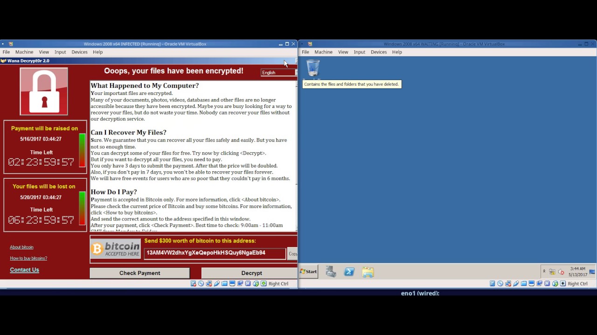Click the 06:23:59:57 countdown timer
The width and height of the screenshot is (597, 335).
pos(41,220)
